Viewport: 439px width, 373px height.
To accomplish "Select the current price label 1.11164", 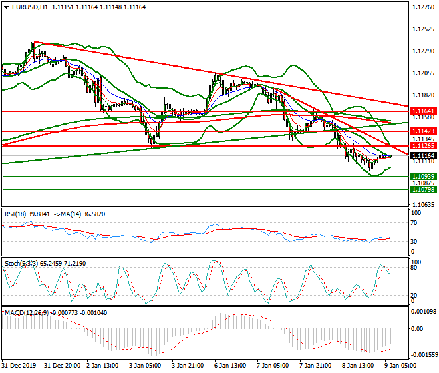I will click(x=423, y=155).
